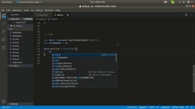Image resolution: width=195 pixels, height=109 pixels.
Task: Click the feedback icon in the status bar
Action: pos(187,107)
